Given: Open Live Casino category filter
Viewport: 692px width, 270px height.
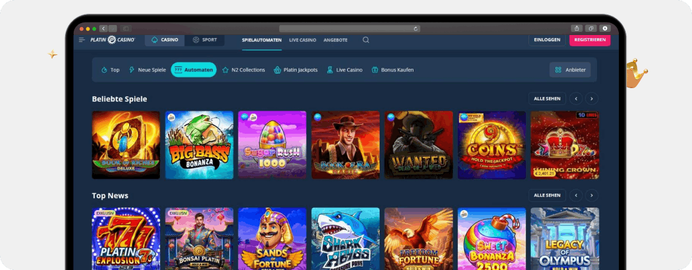Looking at the screenshot, I should point(345,70).
